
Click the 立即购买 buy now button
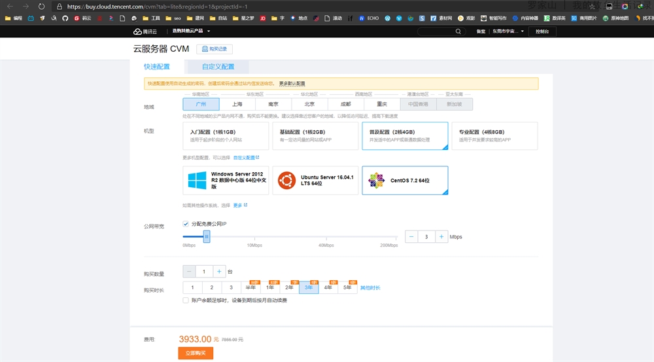point(196,353)
